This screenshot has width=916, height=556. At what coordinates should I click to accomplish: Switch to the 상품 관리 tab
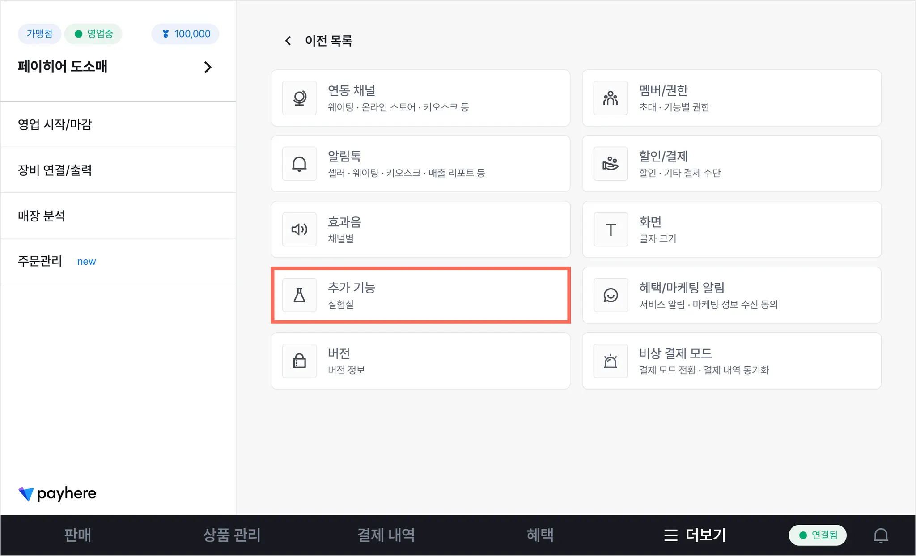tap(232, 535)
